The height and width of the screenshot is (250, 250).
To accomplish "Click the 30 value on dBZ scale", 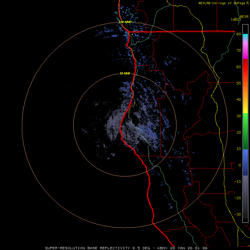I will click(x=239, y=116).
